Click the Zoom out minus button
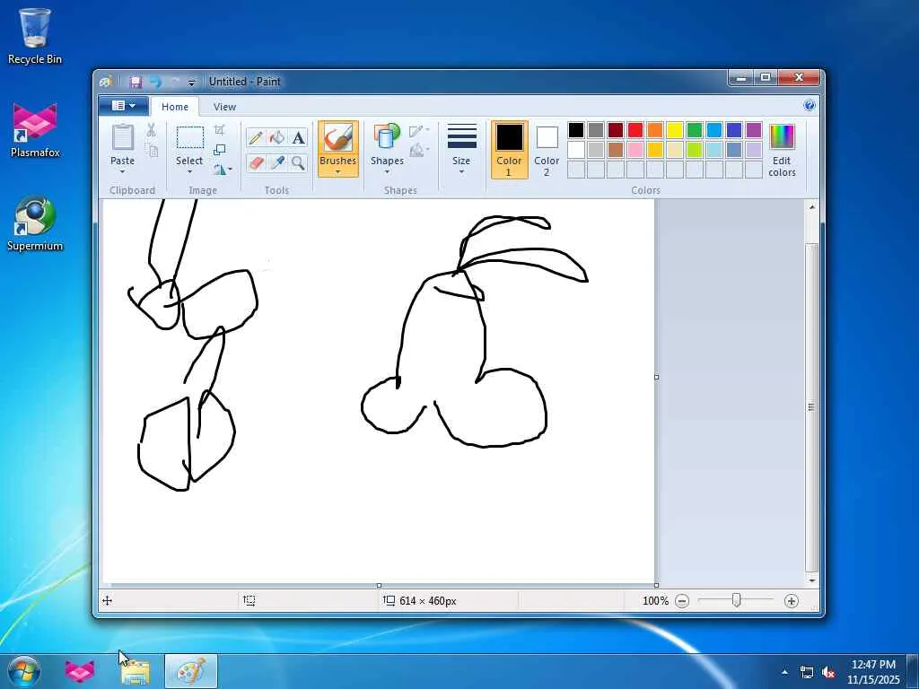This screenshot has height=689, width=919. coord(682,600)
